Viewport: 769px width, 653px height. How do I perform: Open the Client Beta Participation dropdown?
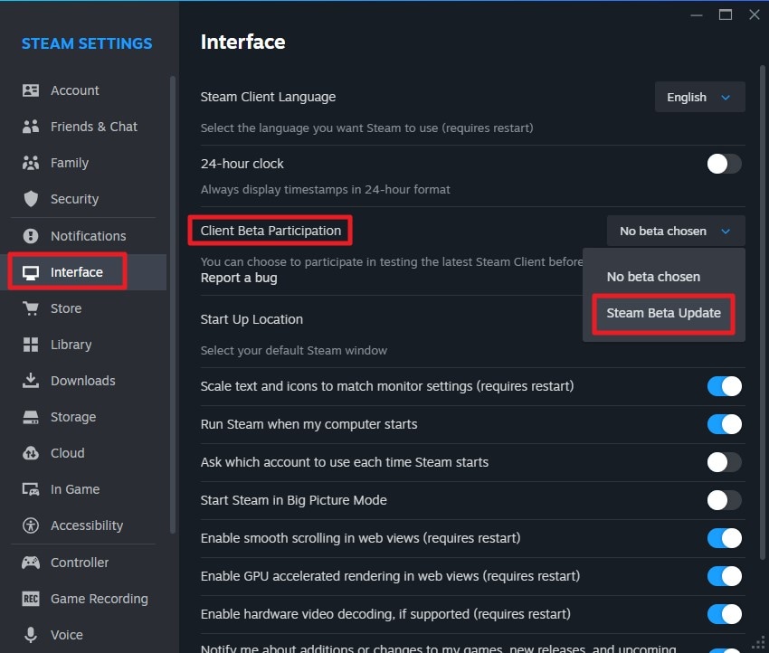(675, 231)
